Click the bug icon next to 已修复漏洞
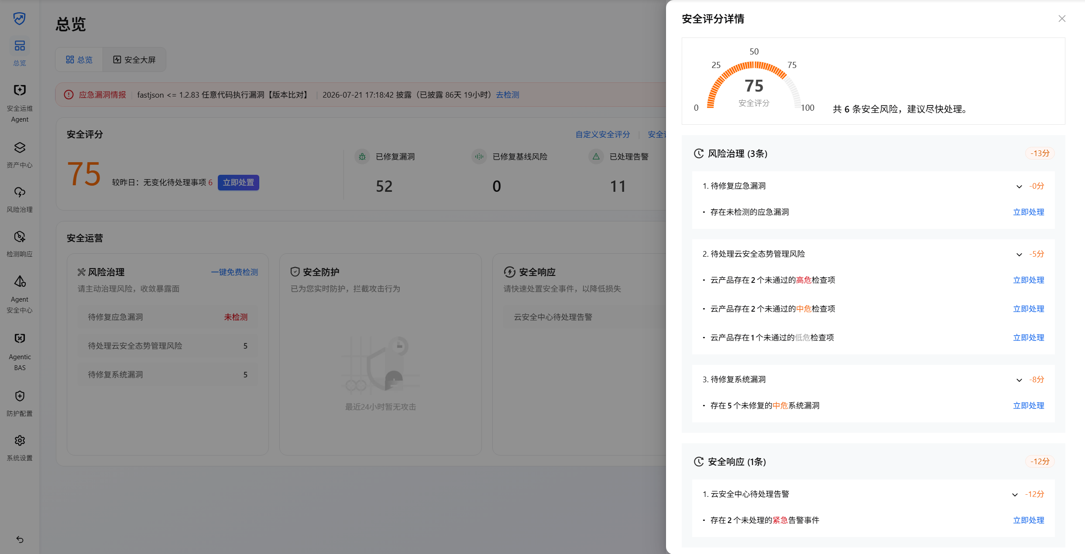 [362, 156]
